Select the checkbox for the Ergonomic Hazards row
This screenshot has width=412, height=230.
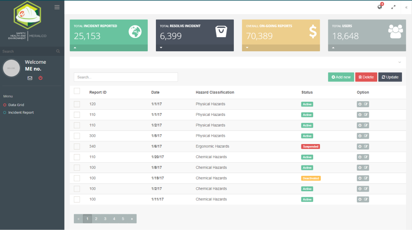pos(77,146)
